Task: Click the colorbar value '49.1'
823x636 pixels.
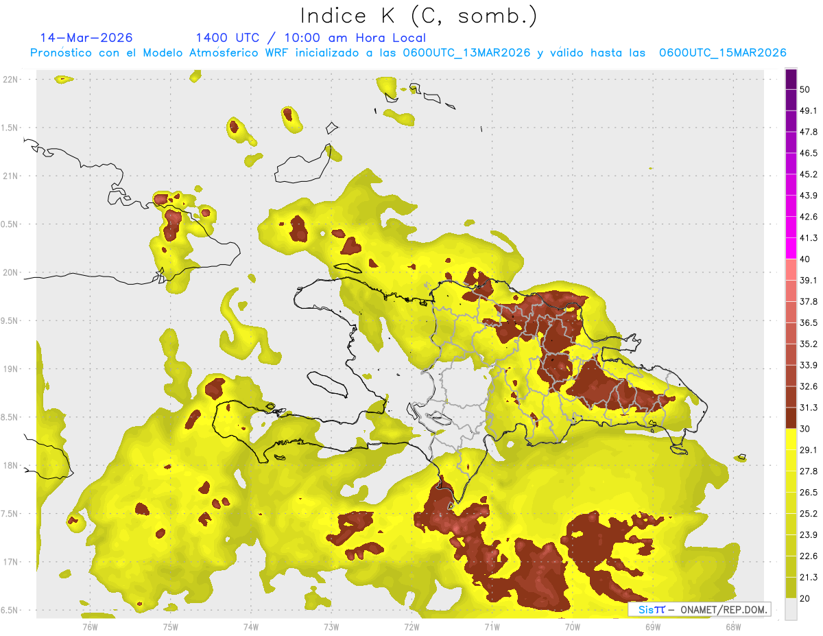Action: (809, 110)
